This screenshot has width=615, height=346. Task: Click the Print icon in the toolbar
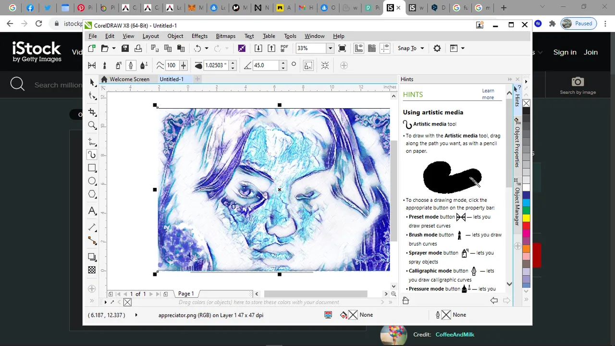point(138,48)
